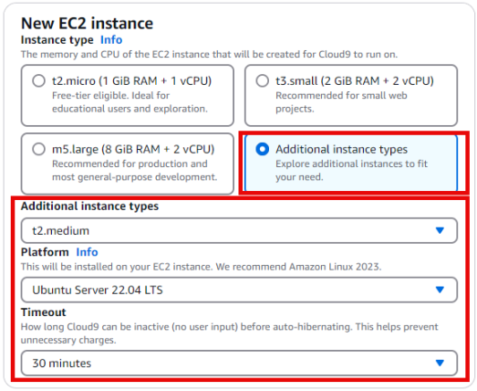The height and width of the screenshot is (391, 477).
Task: Select Additional instance types radio button
Action: coord(263,149)
